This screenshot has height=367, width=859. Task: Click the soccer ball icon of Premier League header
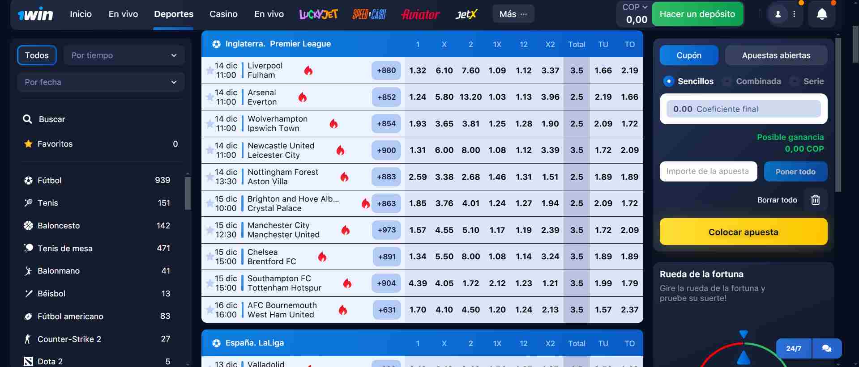coord(217,44)
